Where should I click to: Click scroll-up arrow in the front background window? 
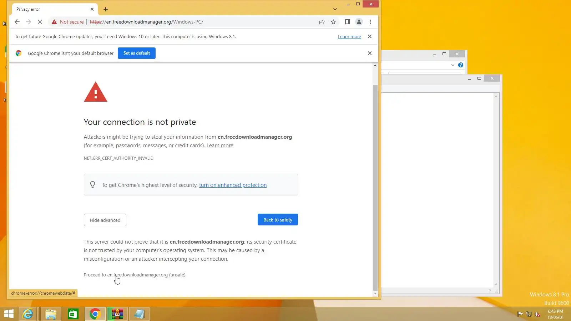[x=496, y=96]
